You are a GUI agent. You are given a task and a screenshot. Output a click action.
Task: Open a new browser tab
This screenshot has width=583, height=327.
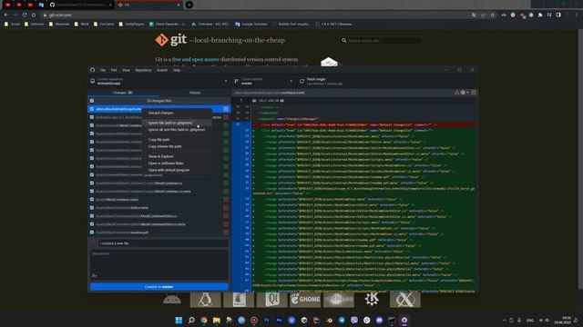(189, 5)
